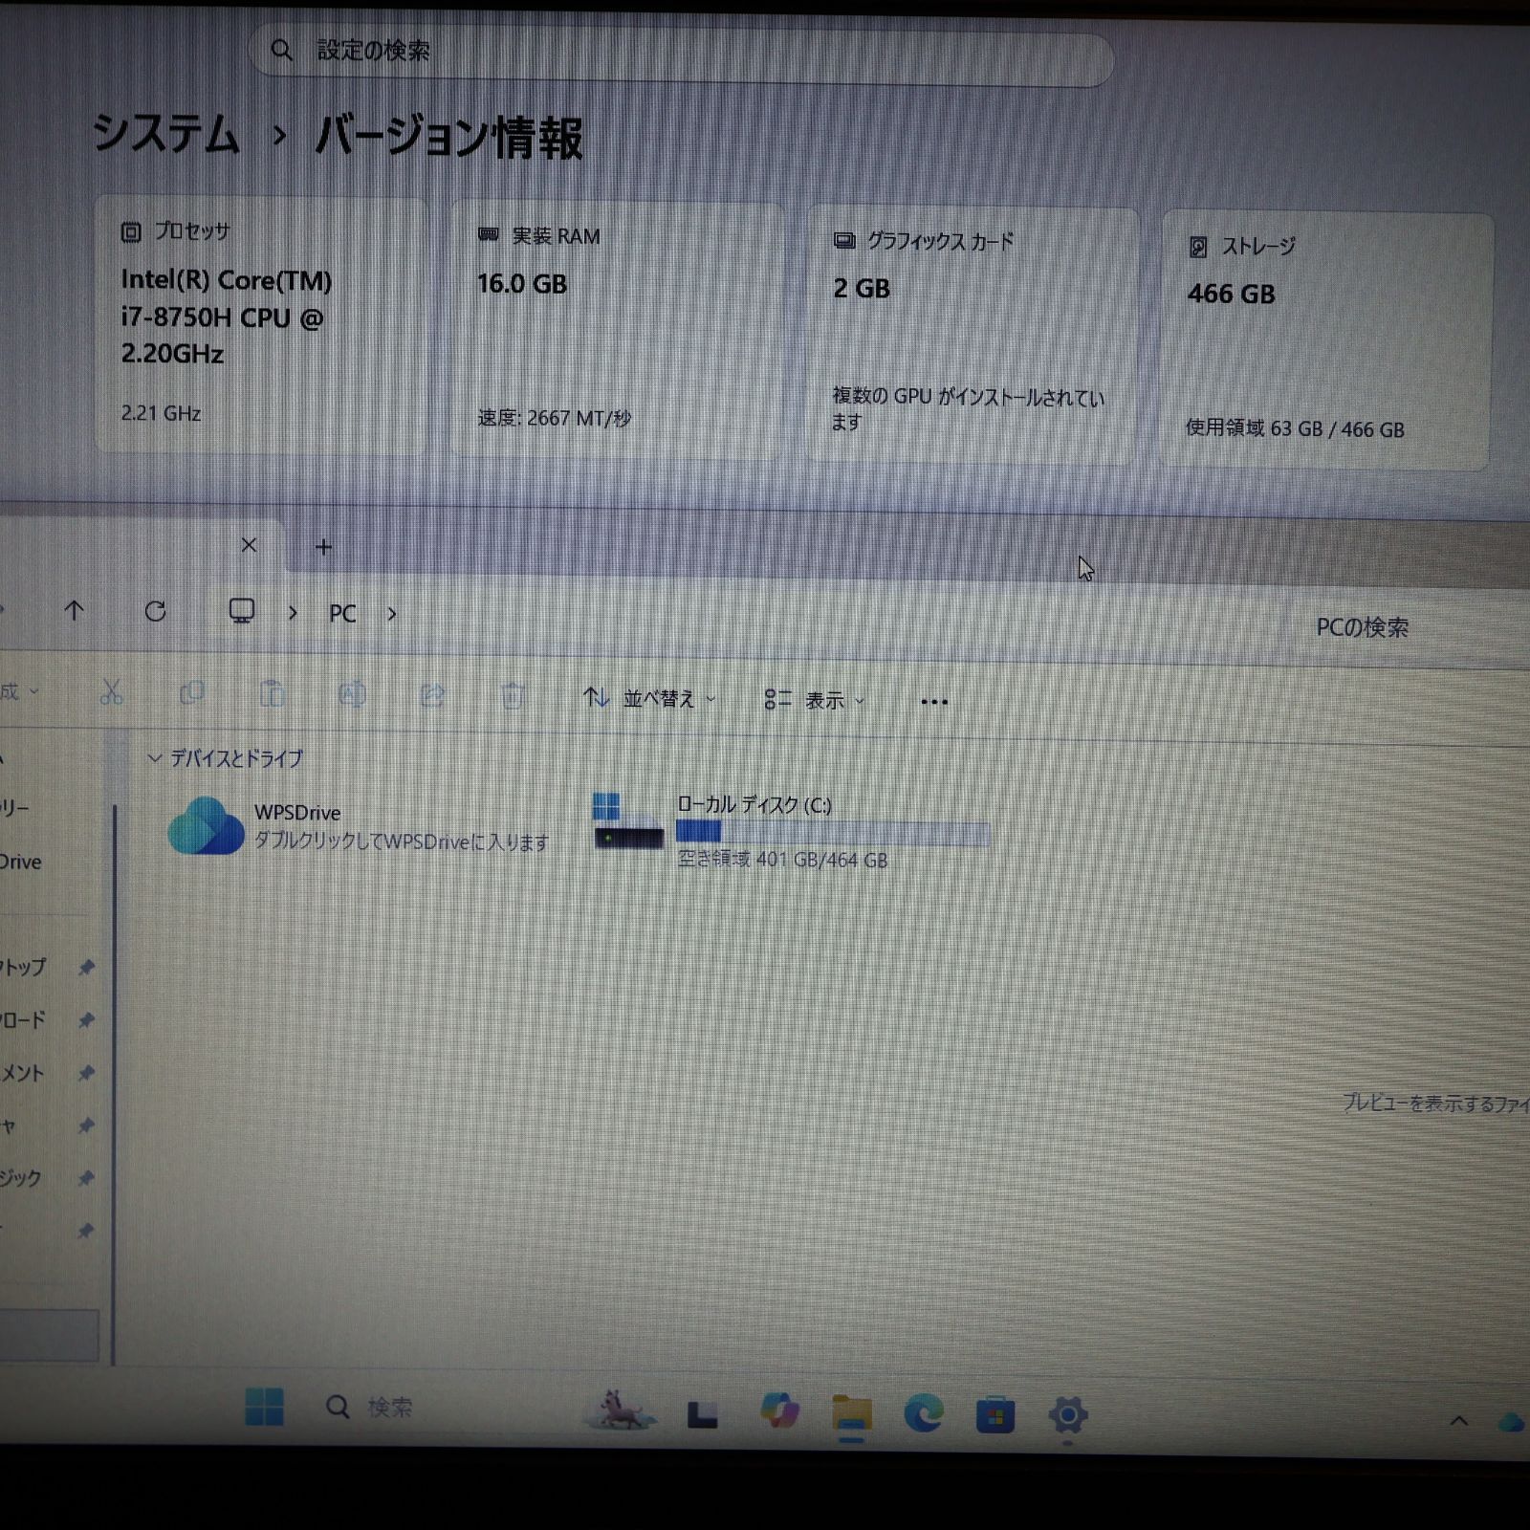Open the three-dot more options menu
This screenshot has height=1530, width=1530.
pyautogui.click(x=934, y=702)
